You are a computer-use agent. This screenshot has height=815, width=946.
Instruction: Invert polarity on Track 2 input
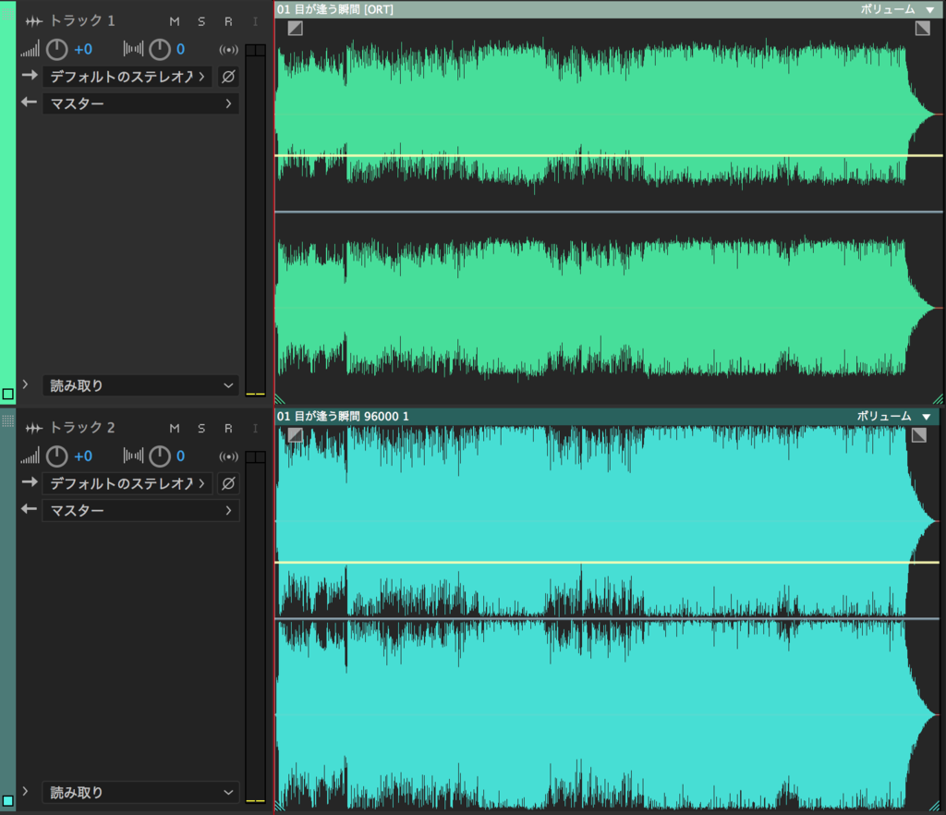click(x=228, y=483)
